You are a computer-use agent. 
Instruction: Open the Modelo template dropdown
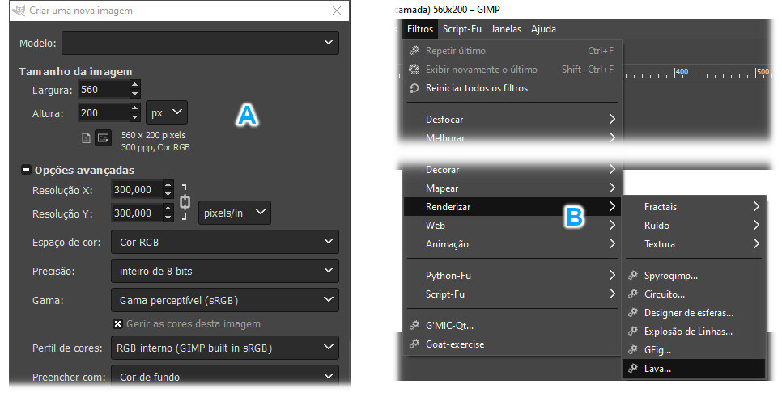point(200,42)
